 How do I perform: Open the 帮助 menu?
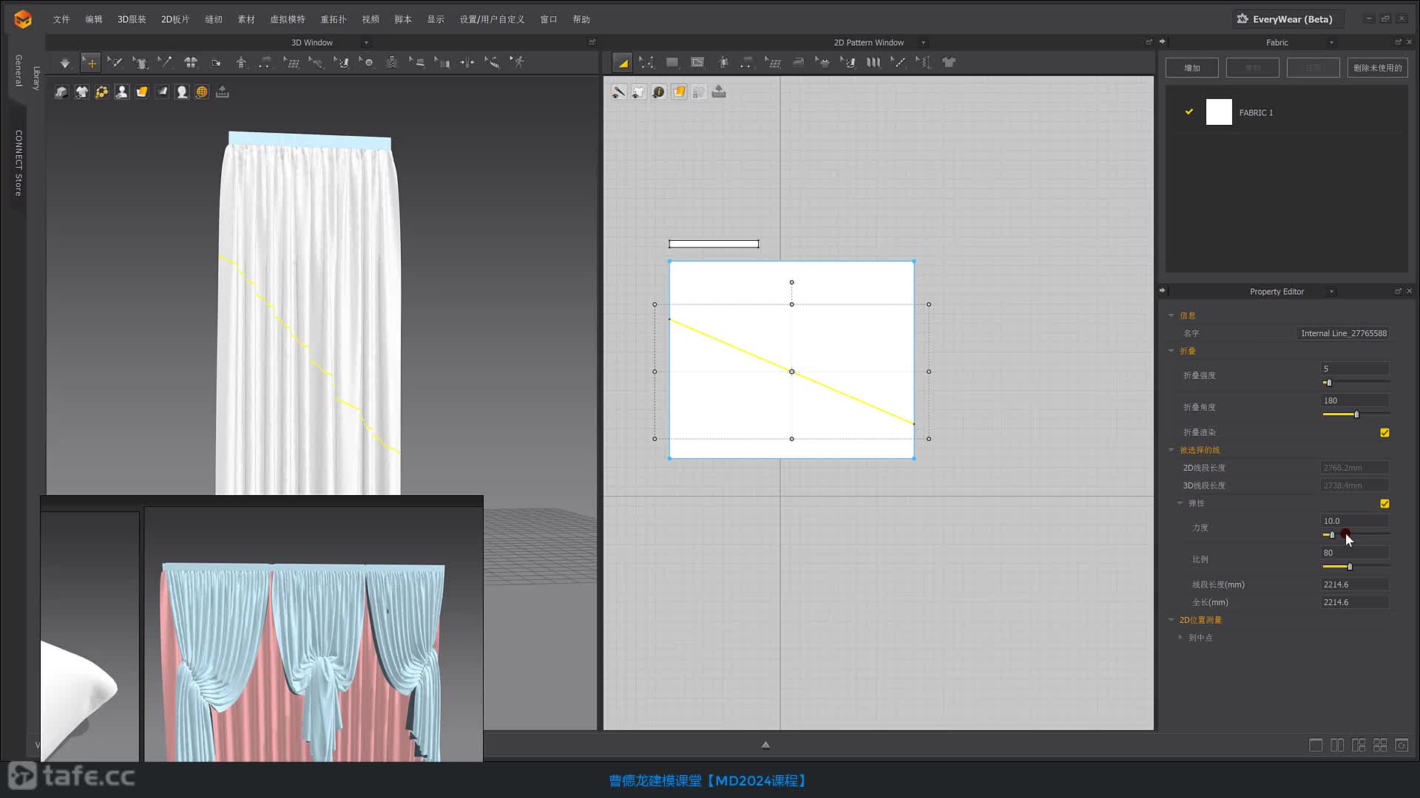click(581, 19)
